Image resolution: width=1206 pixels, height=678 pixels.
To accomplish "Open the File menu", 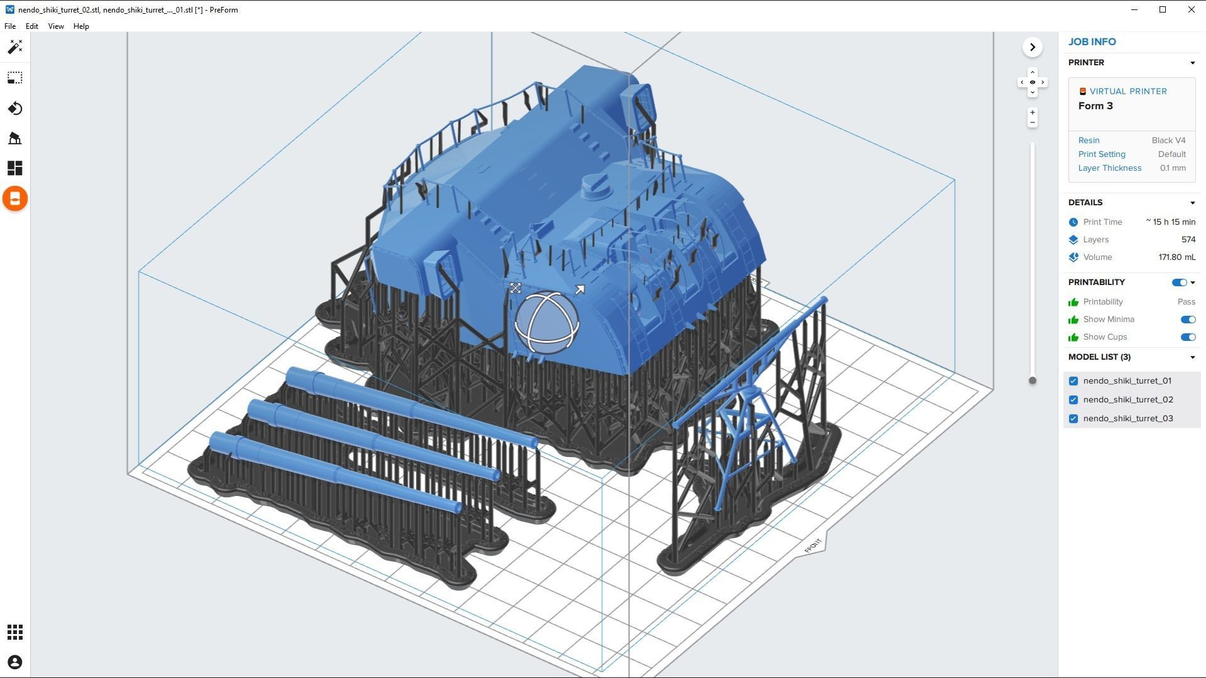I will click(x=10, y=26).
